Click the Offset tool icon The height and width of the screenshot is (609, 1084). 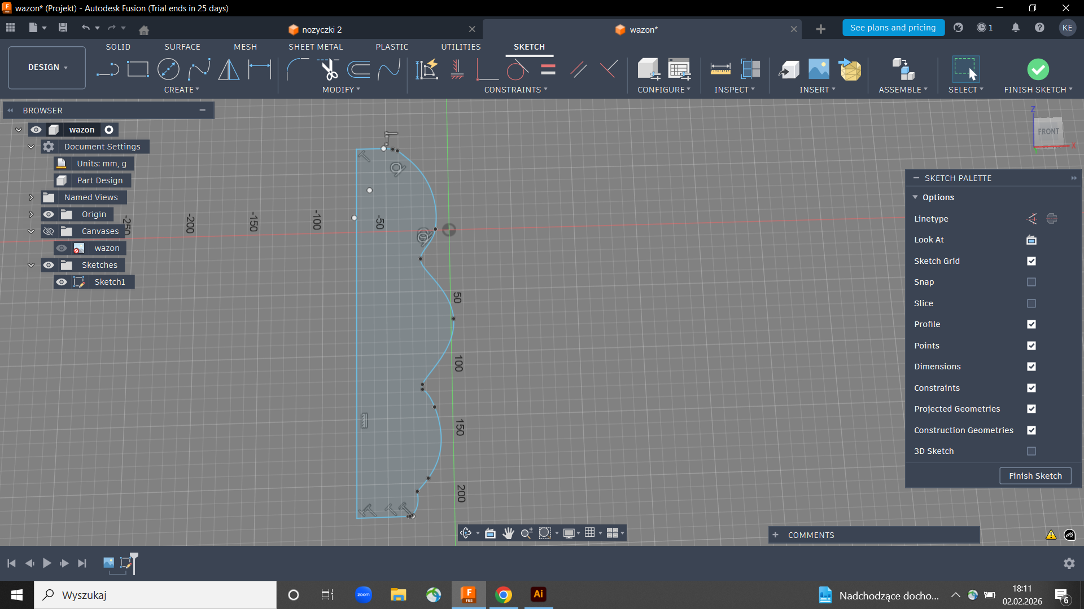[359, 69]
